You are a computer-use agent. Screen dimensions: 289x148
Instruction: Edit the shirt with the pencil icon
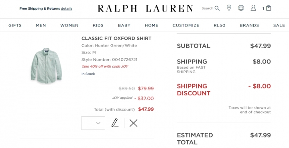click(115, 123)
